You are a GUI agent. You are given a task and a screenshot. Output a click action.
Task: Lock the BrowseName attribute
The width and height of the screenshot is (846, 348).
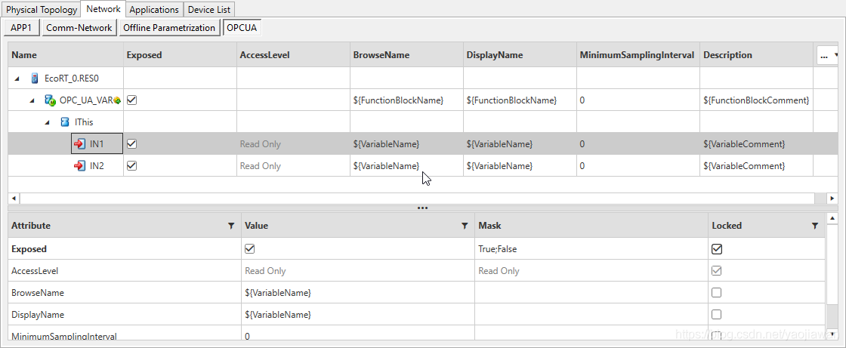(x=717, y=292)
